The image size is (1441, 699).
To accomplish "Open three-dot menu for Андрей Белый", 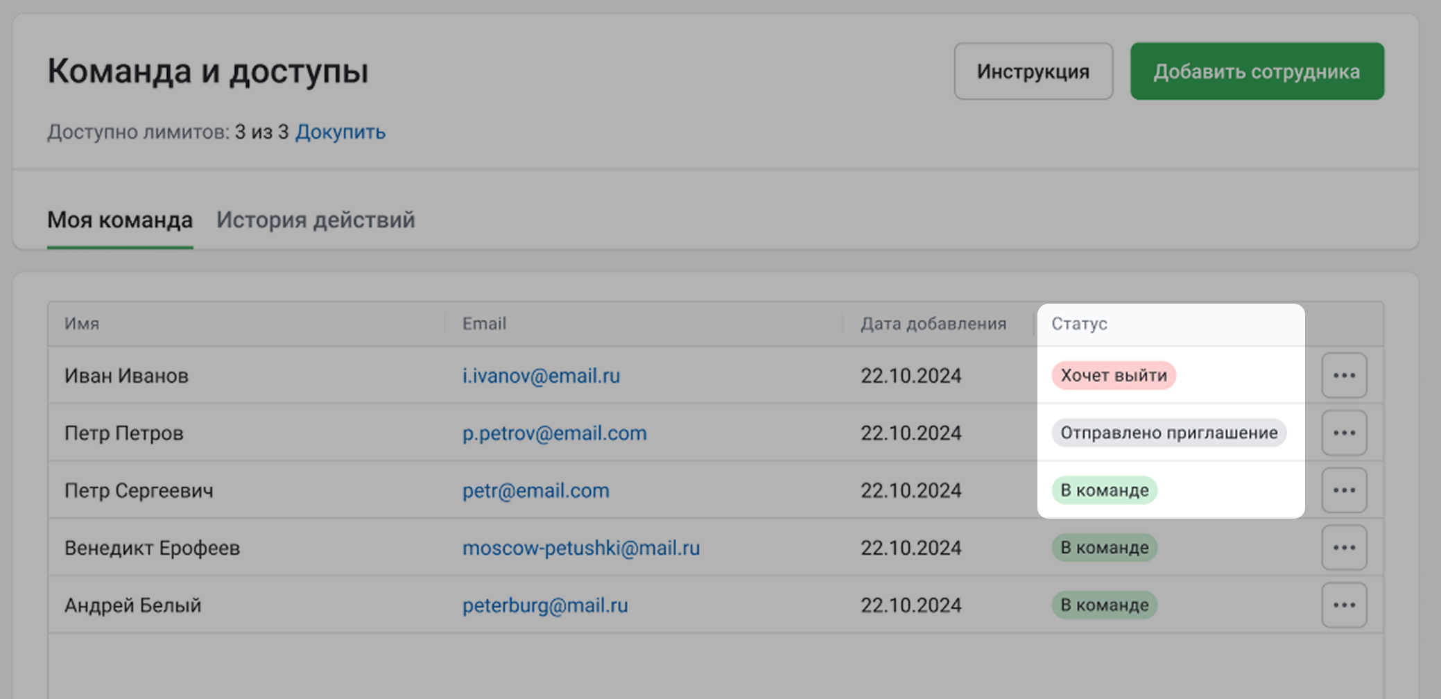I will [1343, 605].
